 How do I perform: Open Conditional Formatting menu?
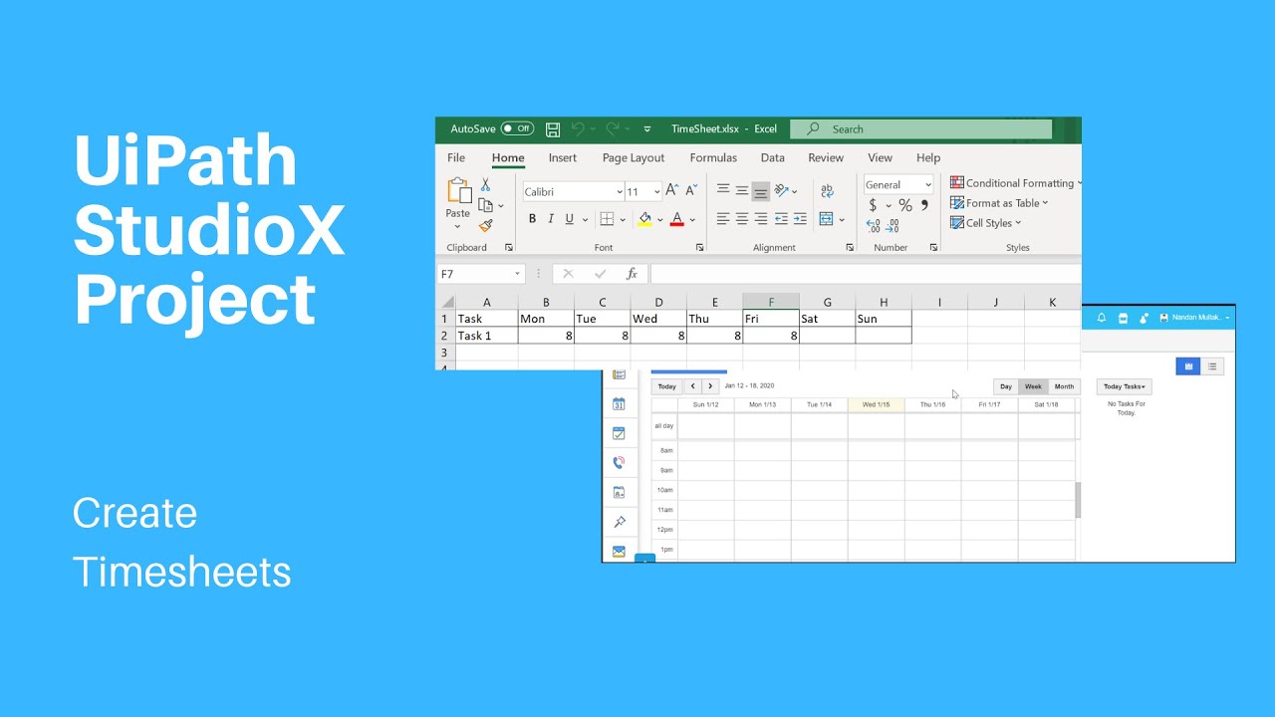1015,183
